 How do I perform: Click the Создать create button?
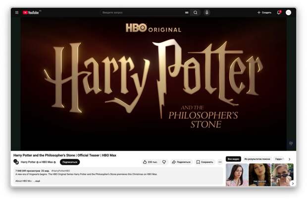tap(264, 12)
